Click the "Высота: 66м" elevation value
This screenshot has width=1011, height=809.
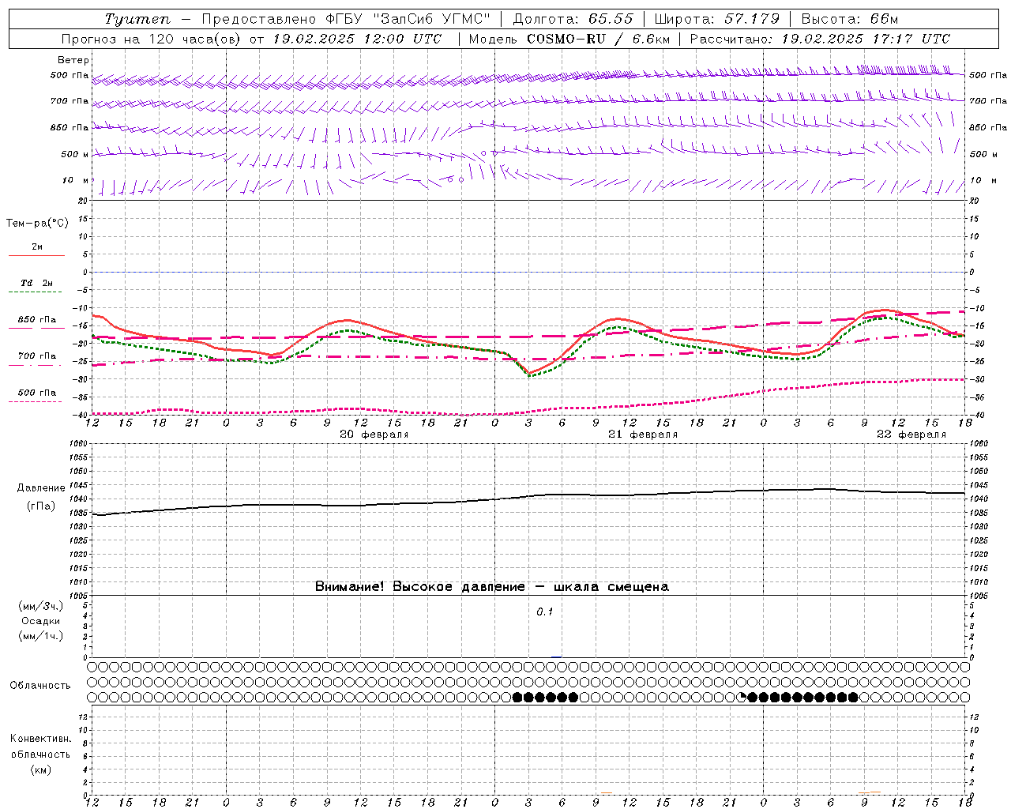click(850, 19)
